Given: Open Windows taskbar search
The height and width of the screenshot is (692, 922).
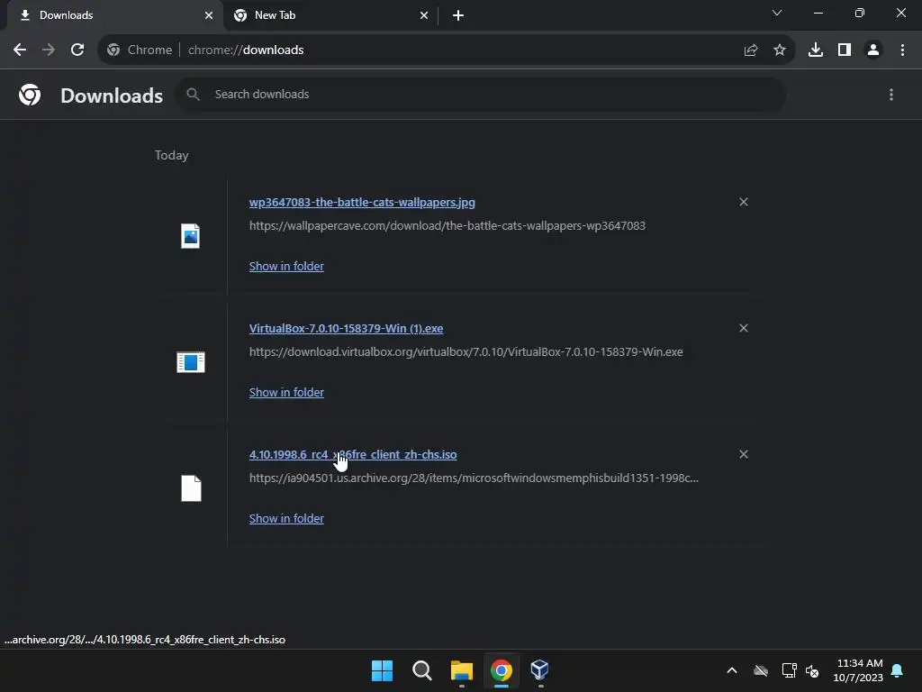Looking at the screenshot, I should pyautogui.click(x=421, y=670).
